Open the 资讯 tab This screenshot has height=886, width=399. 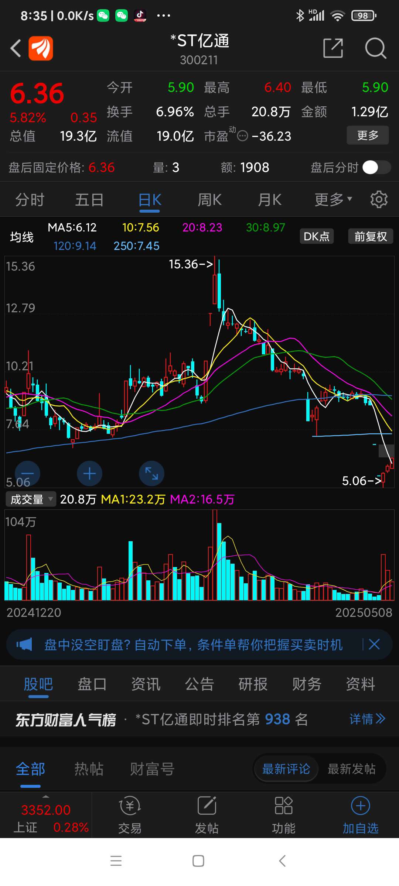click(146, 684)
